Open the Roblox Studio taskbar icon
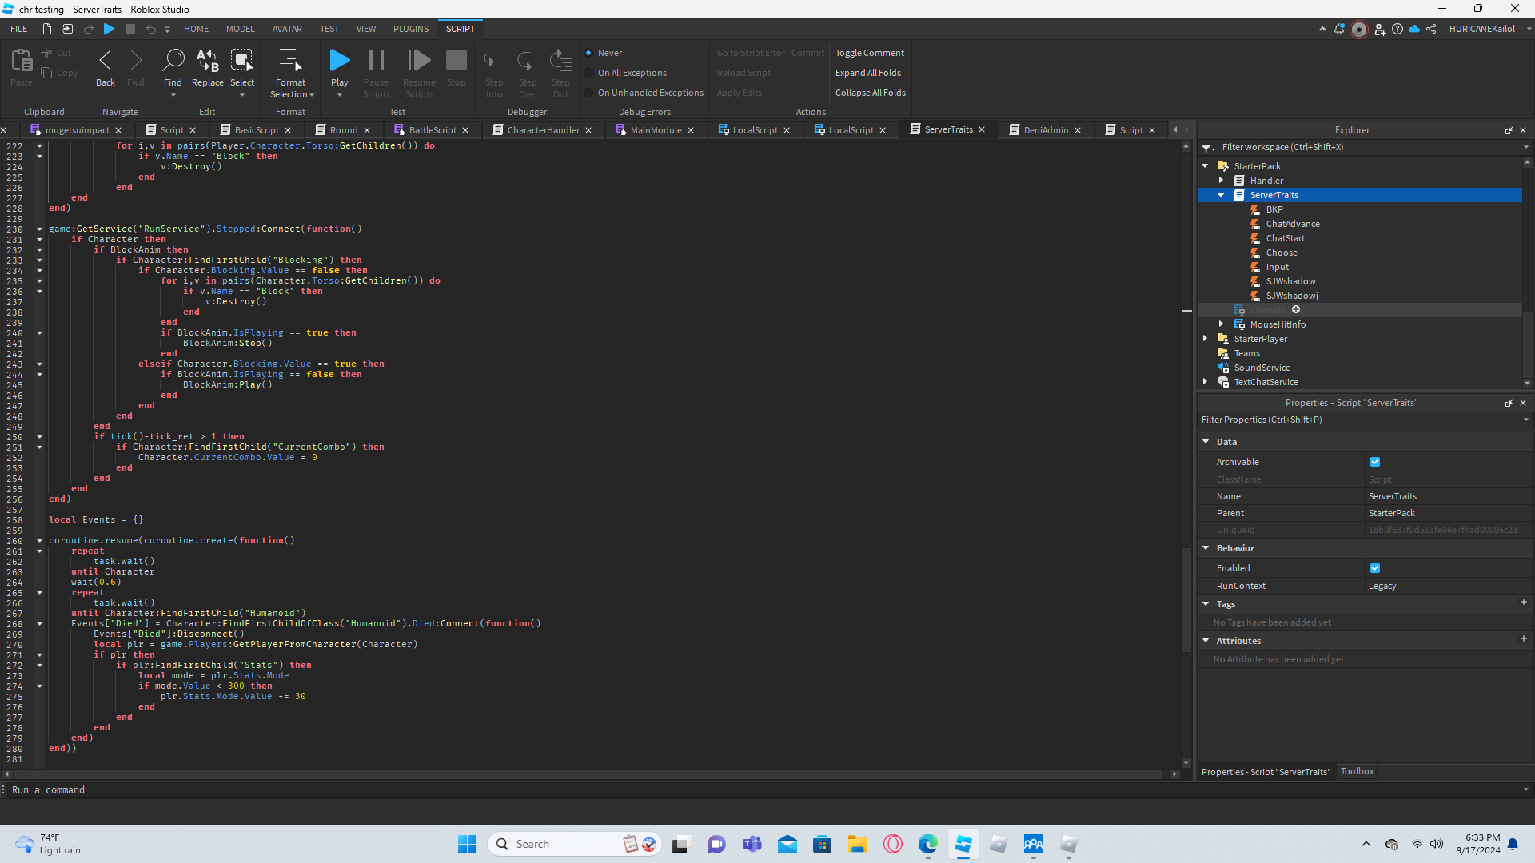Screen dimensions: 1535x863 tap(963, 844)
